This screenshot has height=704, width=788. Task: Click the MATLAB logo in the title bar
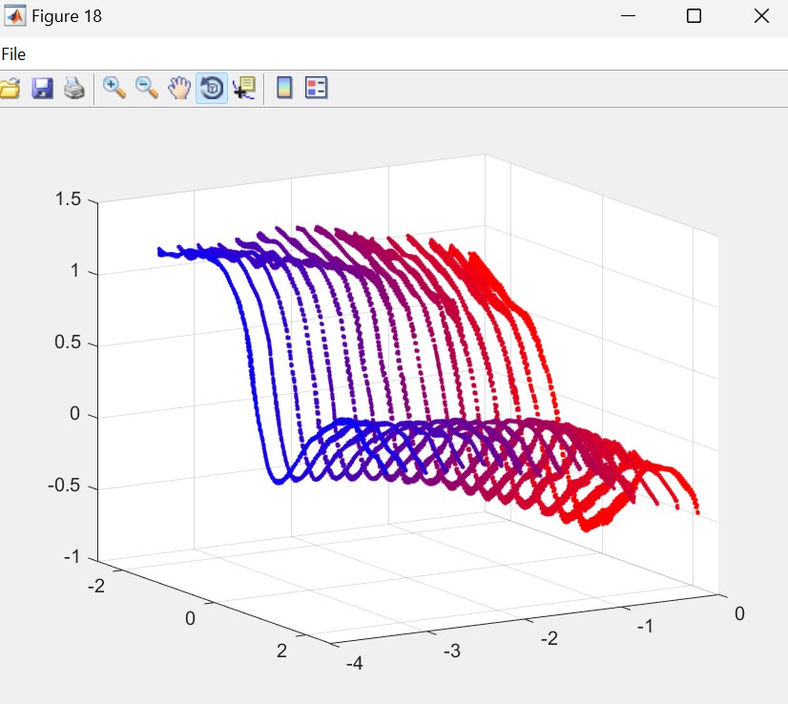[x=15, y=16]
